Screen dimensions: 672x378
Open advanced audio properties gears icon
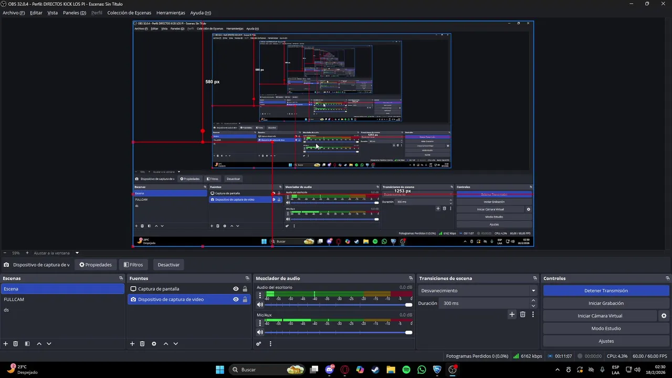pos(259,344)
